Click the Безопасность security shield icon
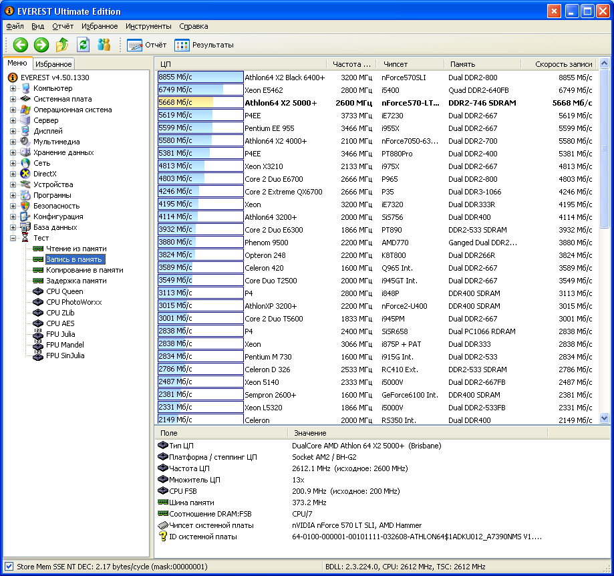Image resolution: width=614 pixels, height=576 pixels. coord(25,206)
